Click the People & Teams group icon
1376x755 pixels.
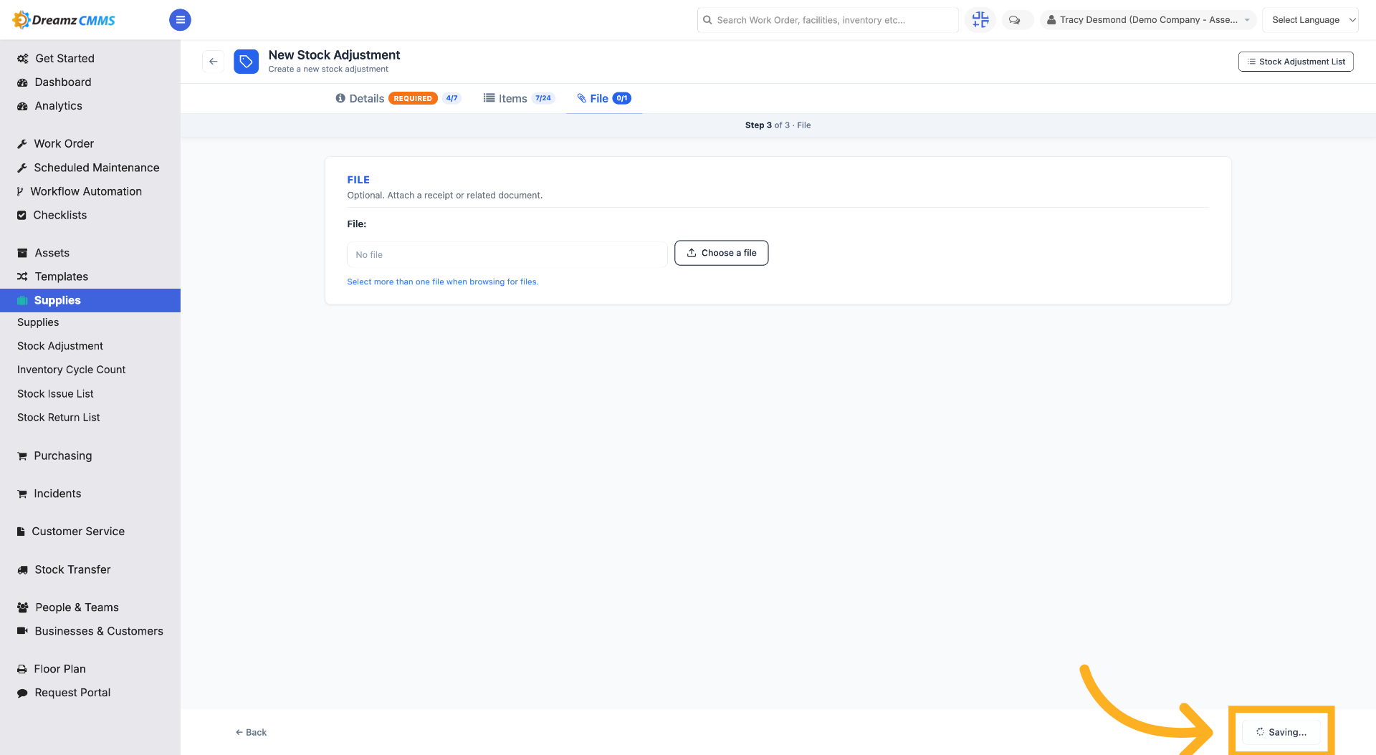point(23,607)
